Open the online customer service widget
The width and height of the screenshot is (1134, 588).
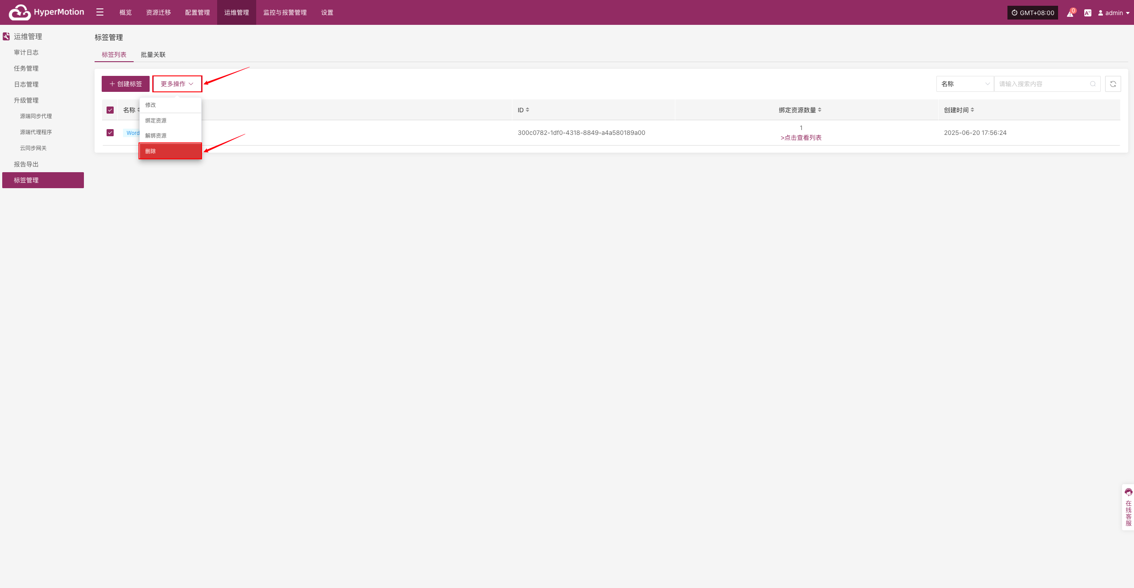pyautogui.click(x=1128, y=507)
